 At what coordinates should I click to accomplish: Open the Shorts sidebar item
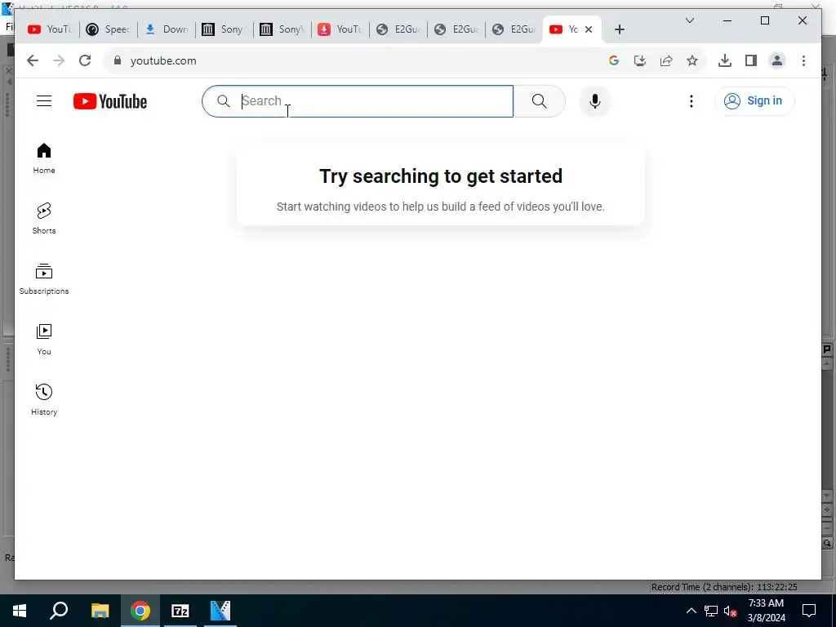pos(44,219)
